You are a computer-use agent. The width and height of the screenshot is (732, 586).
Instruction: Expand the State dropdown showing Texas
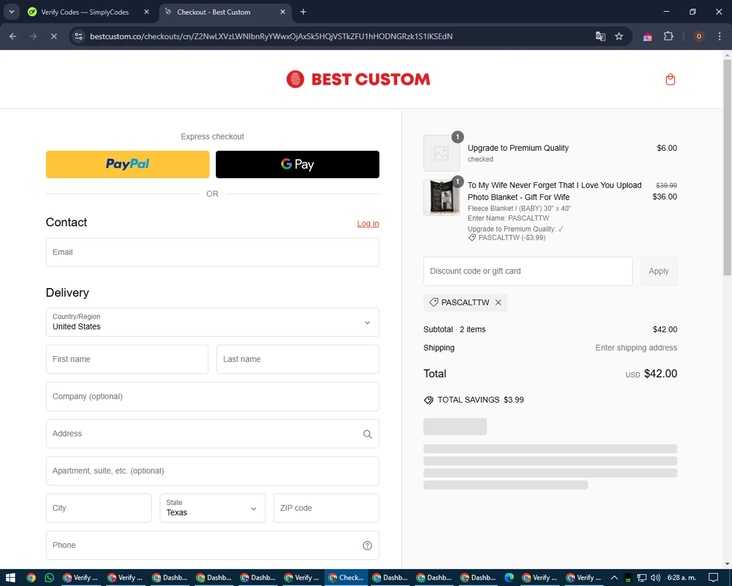pos(212,508)
